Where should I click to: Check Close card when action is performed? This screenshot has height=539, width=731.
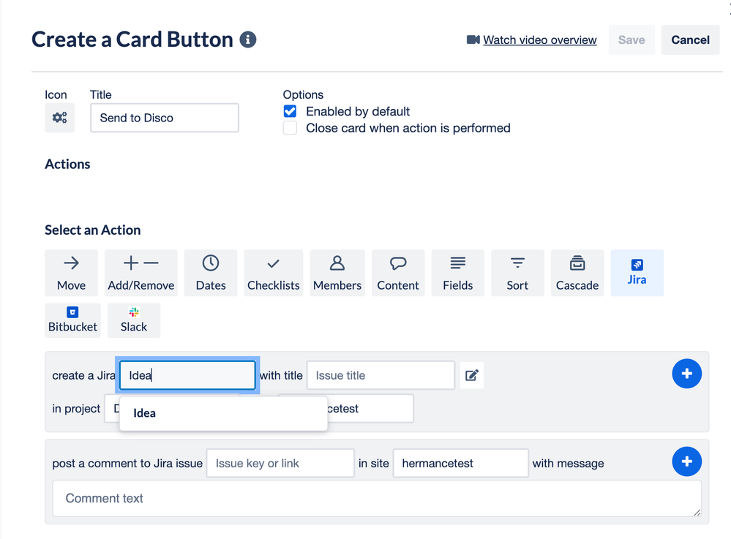[x=290, y=128]
